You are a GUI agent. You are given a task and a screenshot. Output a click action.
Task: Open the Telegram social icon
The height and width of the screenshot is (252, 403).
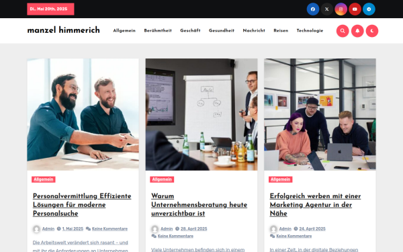(369, 9)
